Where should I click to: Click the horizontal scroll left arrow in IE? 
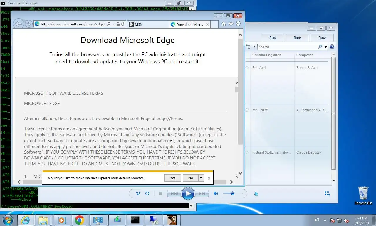19,182
